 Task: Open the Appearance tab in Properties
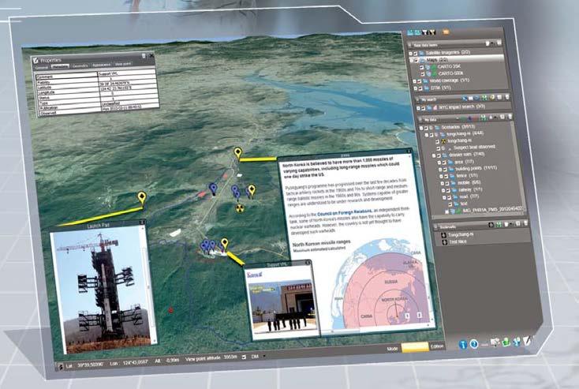tap(101, 65)
